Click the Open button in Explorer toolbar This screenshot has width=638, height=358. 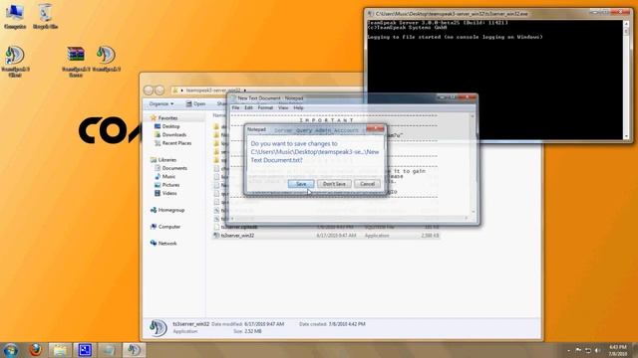(x=195, y=103)
